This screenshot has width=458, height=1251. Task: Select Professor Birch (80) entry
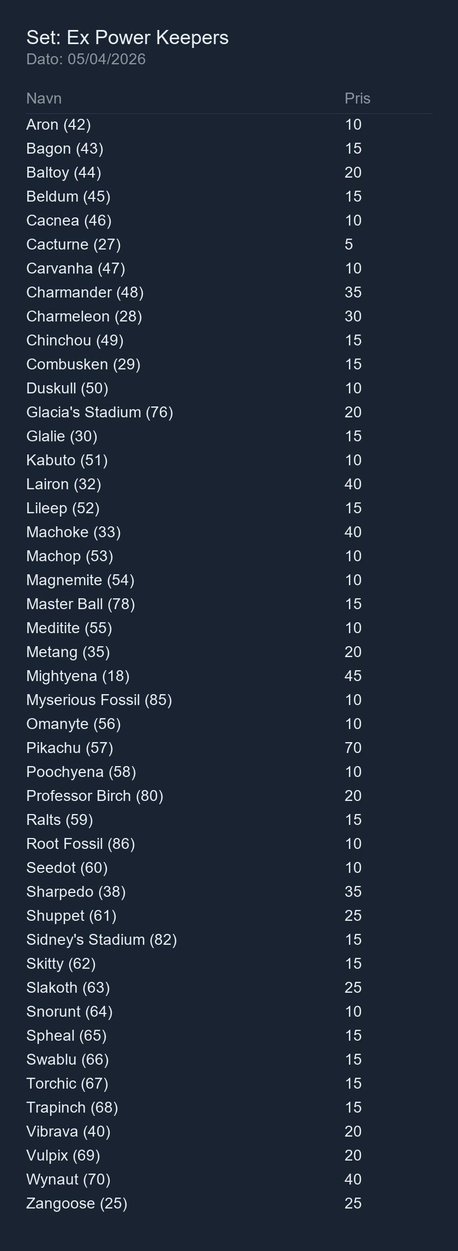point(94,796)
